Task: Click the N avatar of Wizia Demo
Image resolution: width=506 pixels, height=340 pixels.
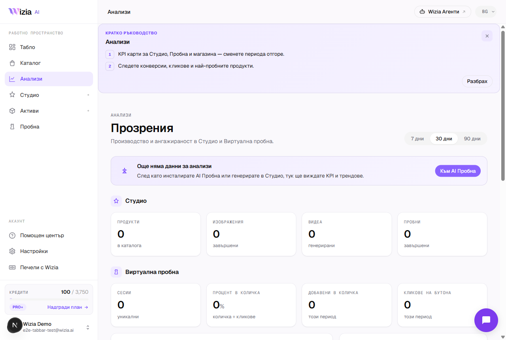Action: (15, 325)
